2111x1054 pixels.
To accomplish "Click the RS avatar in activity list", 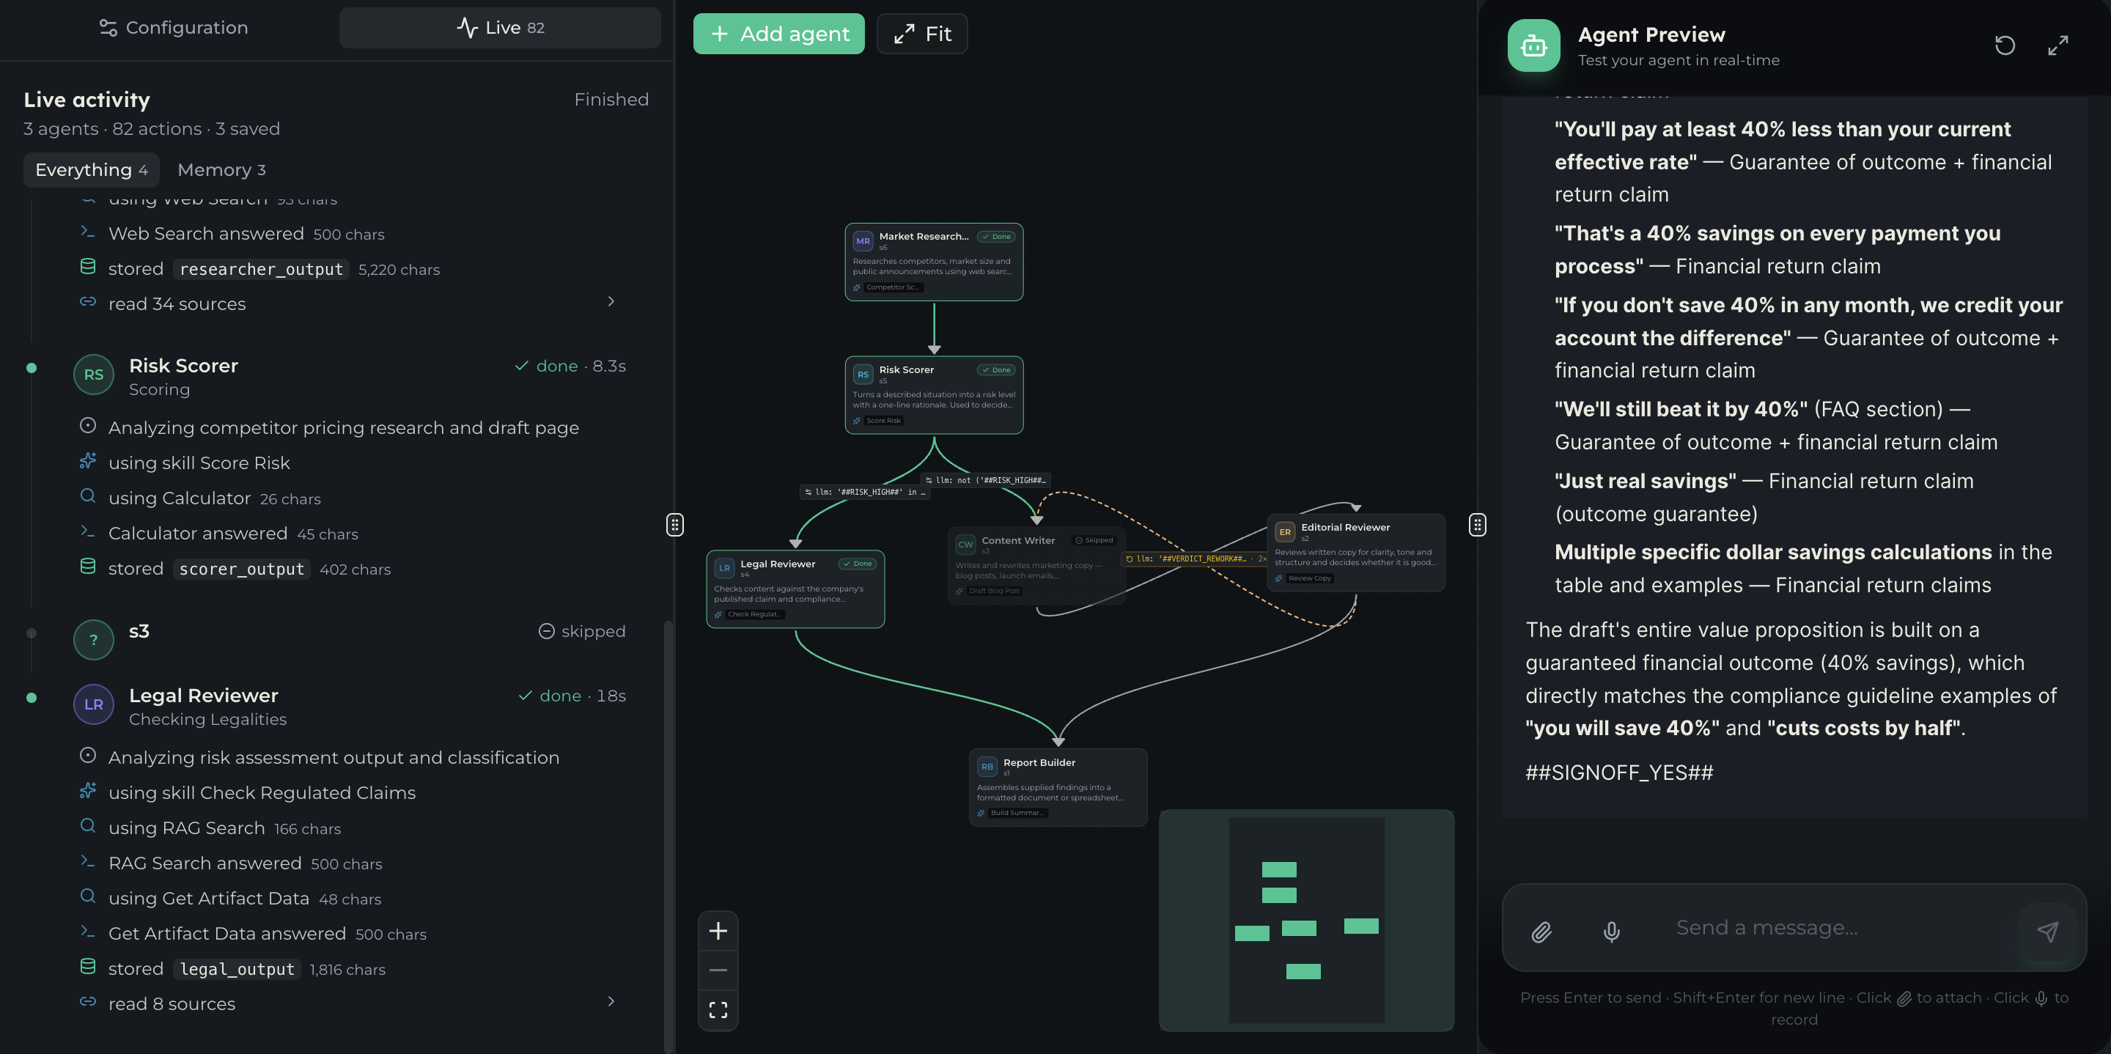I will (95, 375).
